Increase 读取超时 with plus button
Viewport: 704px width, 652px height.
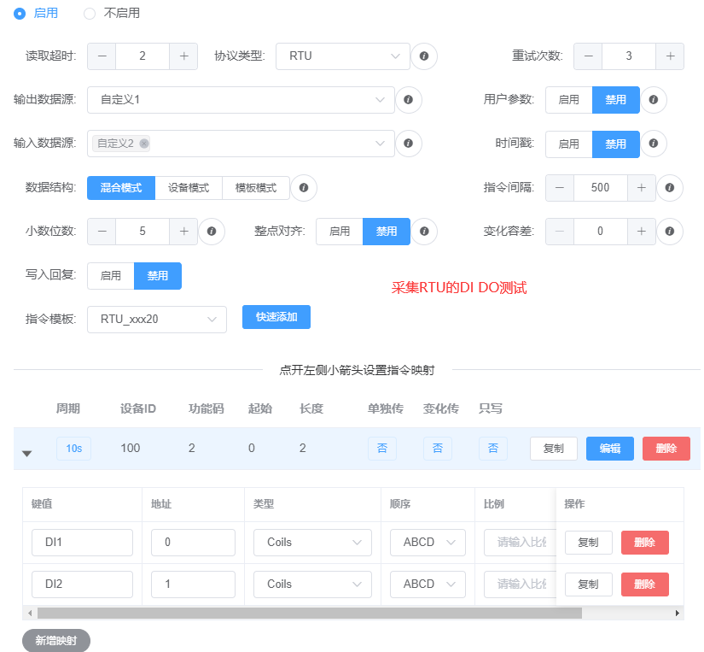coord(183,56)
